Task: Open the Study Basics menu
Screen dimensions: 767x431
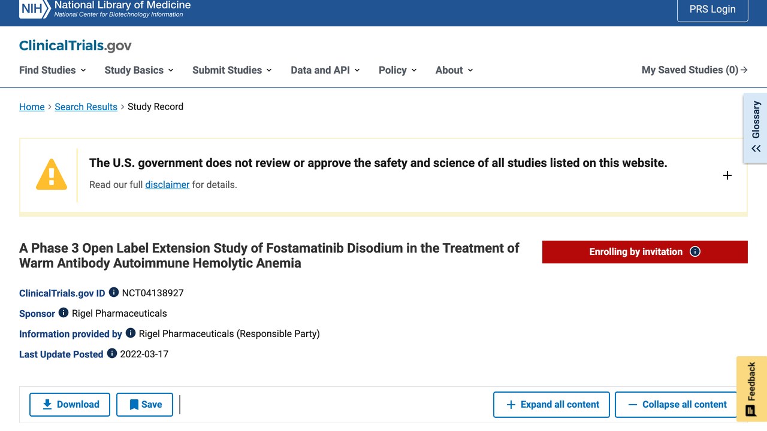Action: tap(139, 70)
